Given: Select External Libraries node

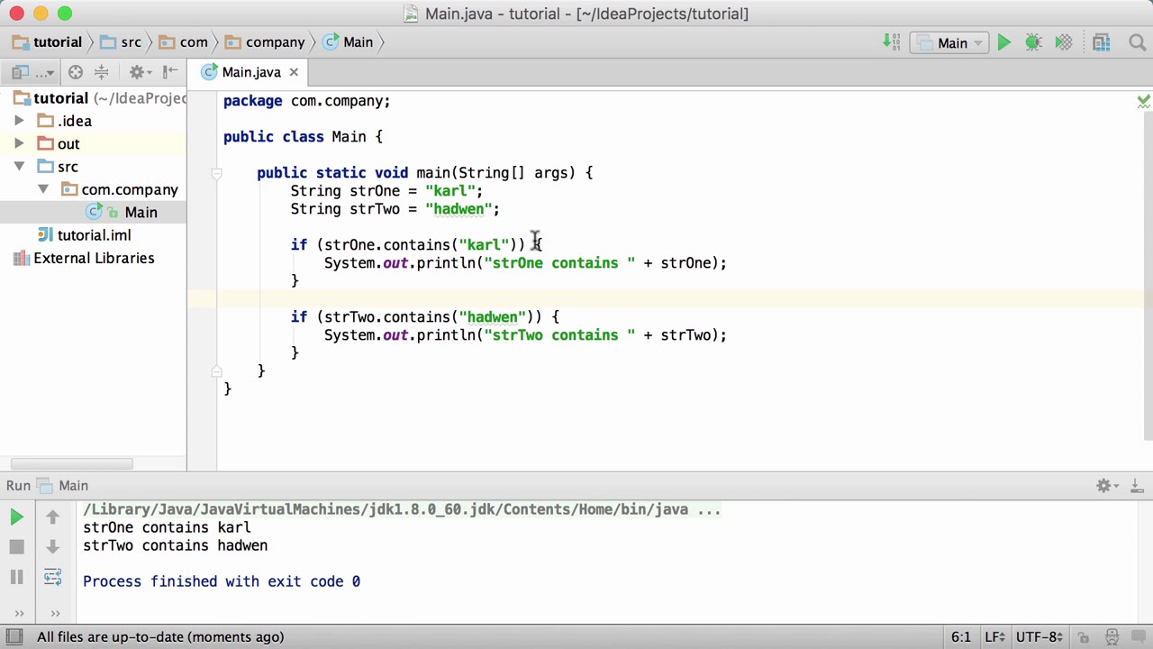Looking at the screenshot, I should tap(94, 258).
